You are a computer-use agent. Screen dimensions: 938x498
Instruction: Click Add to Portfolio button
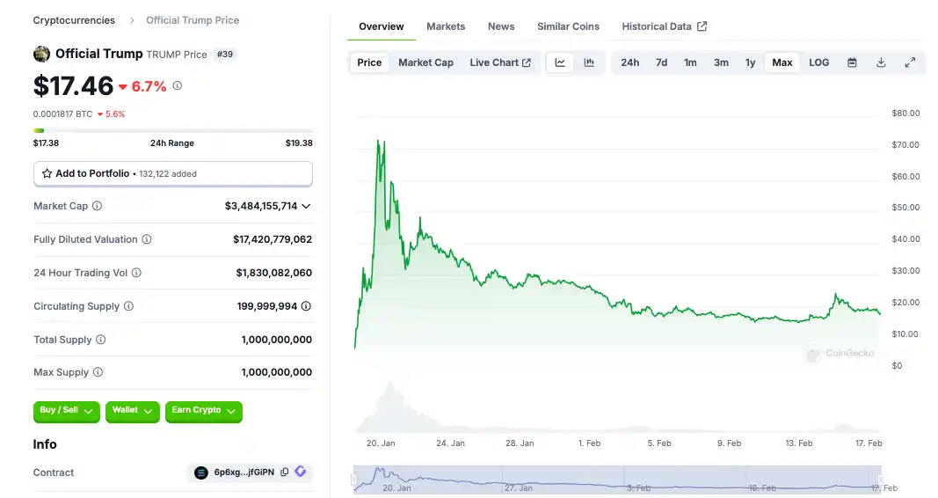tap(172, 173)
